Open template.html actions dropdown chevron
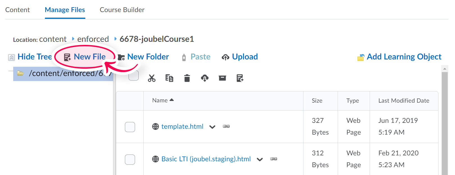Screen dimensions: 455x175 pos(212,127)
